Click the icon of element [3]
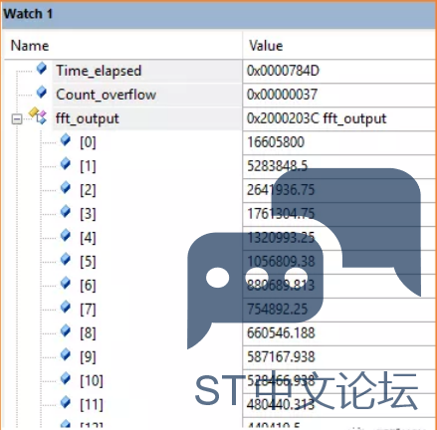This screenshot has height=430, width=437. (x=66, y=212)
